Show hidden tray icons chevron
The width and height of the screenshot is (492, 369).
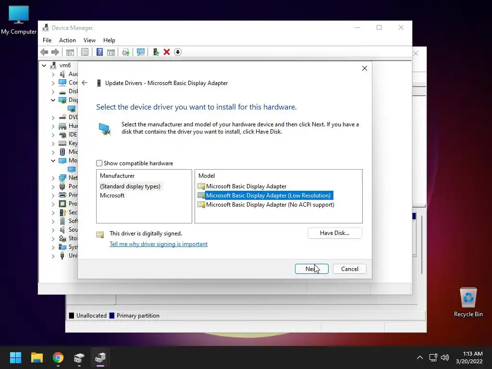pyautogui.click(x=420, y=357)
